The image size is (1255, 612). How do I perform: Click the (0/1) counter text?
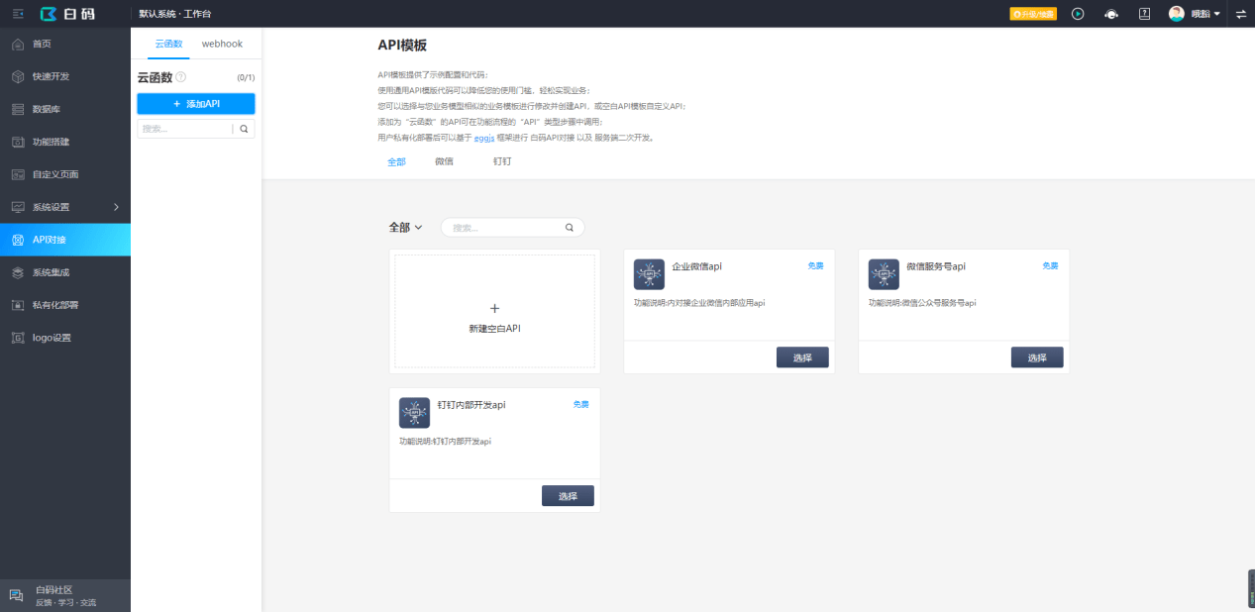tap(246, 77)
